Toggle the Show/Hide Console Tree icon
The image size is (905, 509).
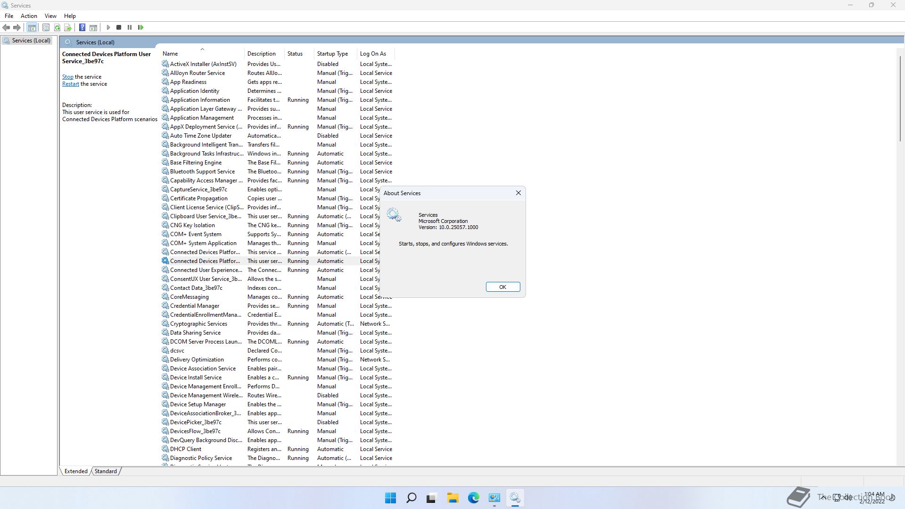click(32, 27)
